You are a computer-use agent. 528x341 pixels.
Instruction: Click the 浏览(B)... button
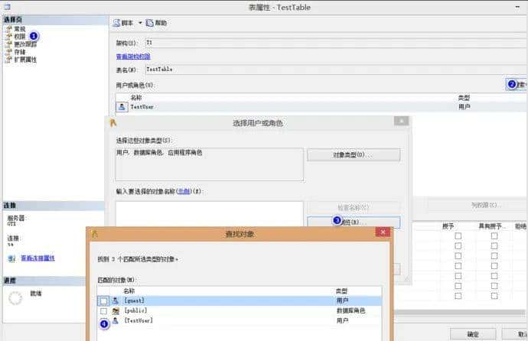pyautogui.click(x=354, y=222)
